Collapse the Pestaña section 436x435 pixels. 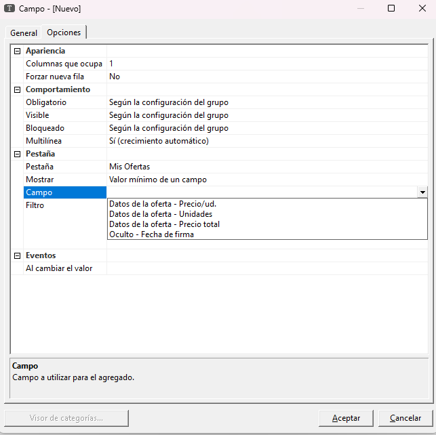coord(17,154)
